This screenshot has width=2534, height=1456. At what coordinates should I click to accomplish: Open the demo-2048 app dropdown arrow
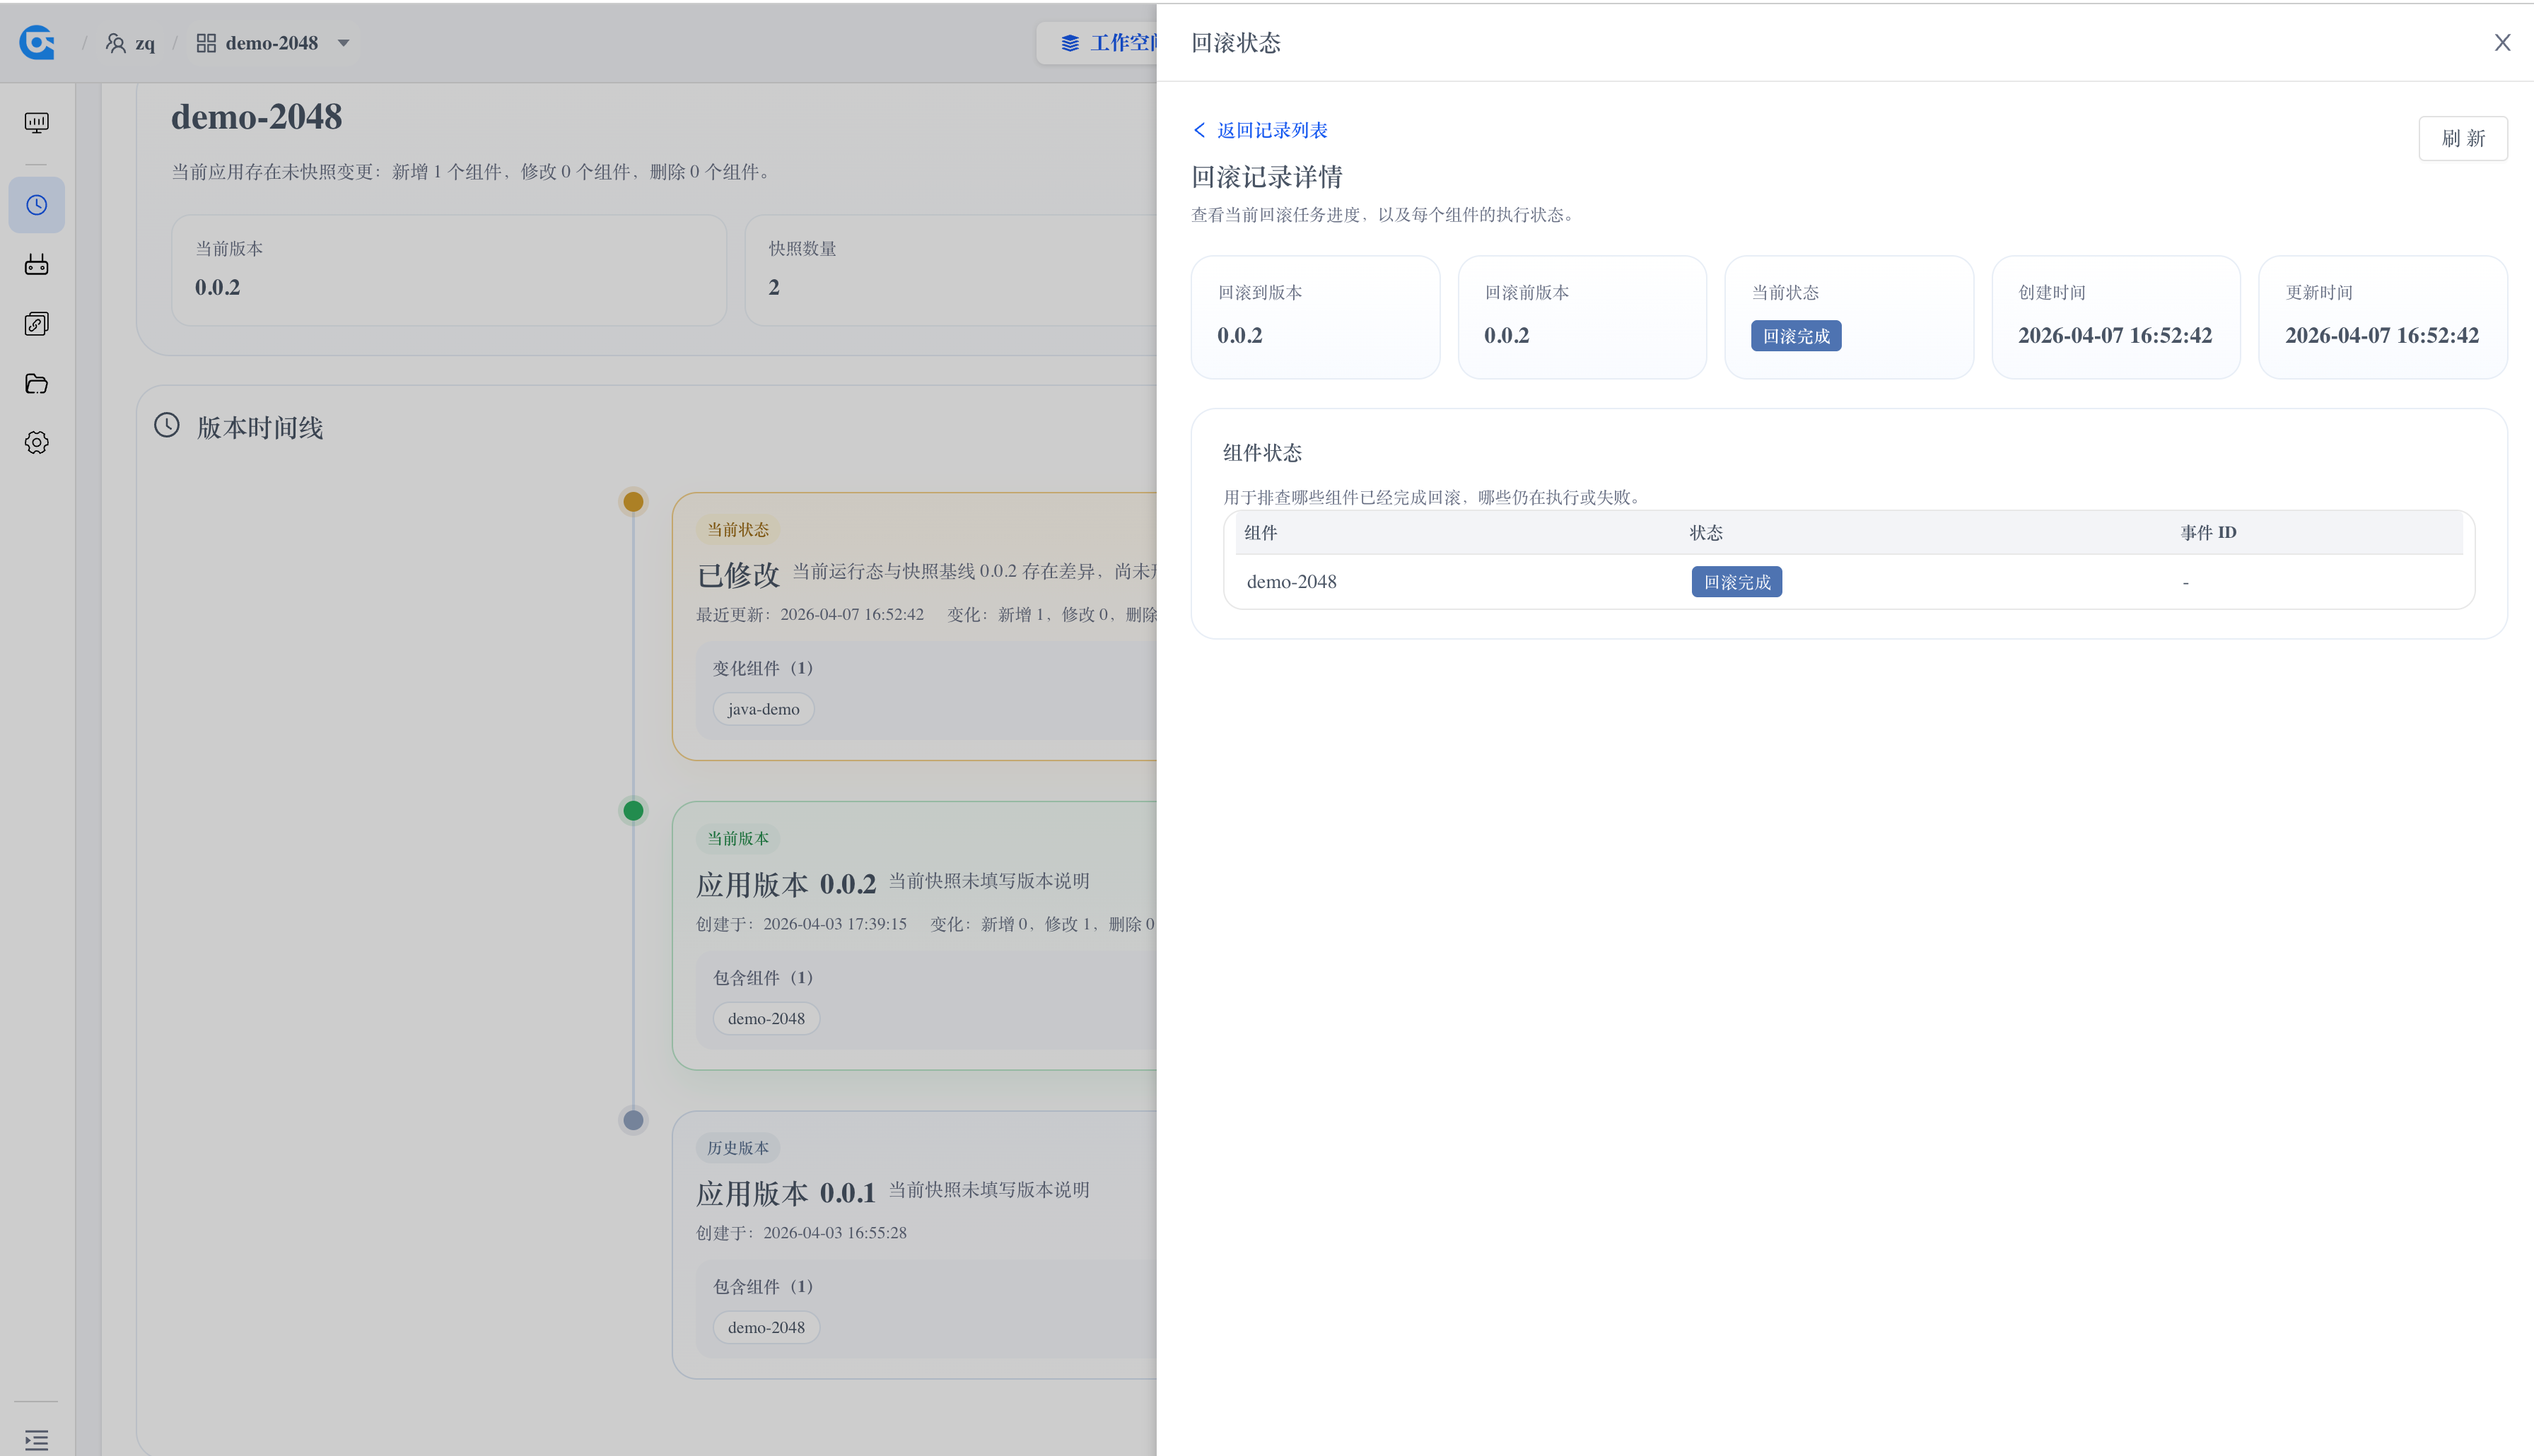point(343,43)
